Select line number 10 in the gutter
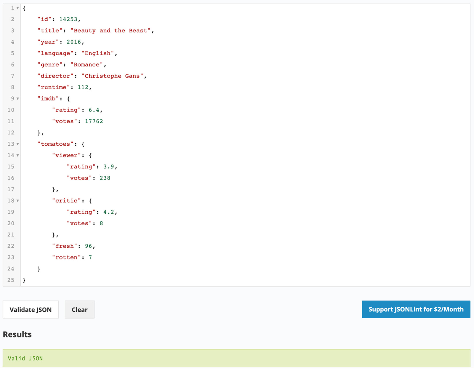Screen dimensions: 474x369 (11, 110)
